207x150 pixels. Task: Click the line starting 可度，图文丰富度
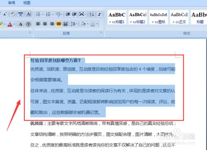(x=103, y=102)
